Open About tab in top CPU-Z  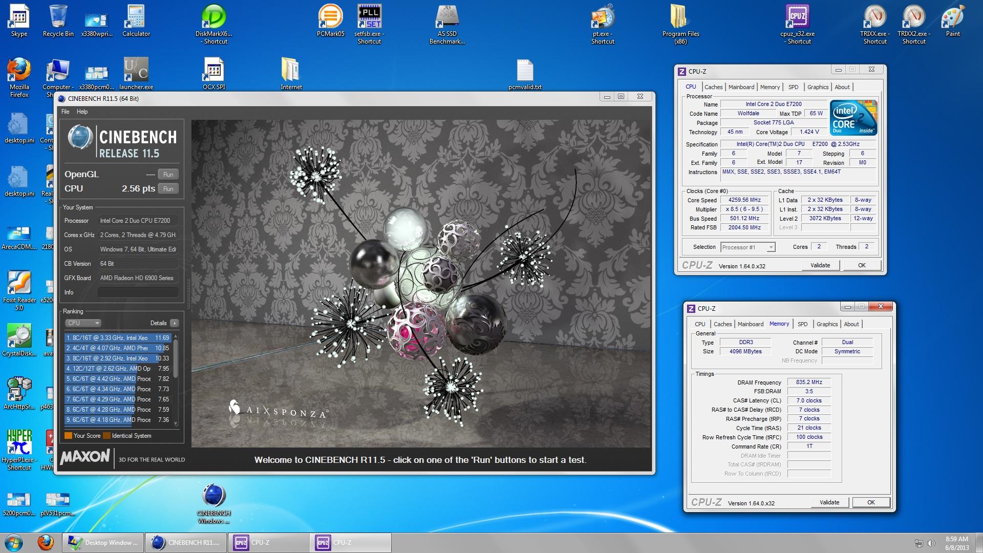(842, 87)
